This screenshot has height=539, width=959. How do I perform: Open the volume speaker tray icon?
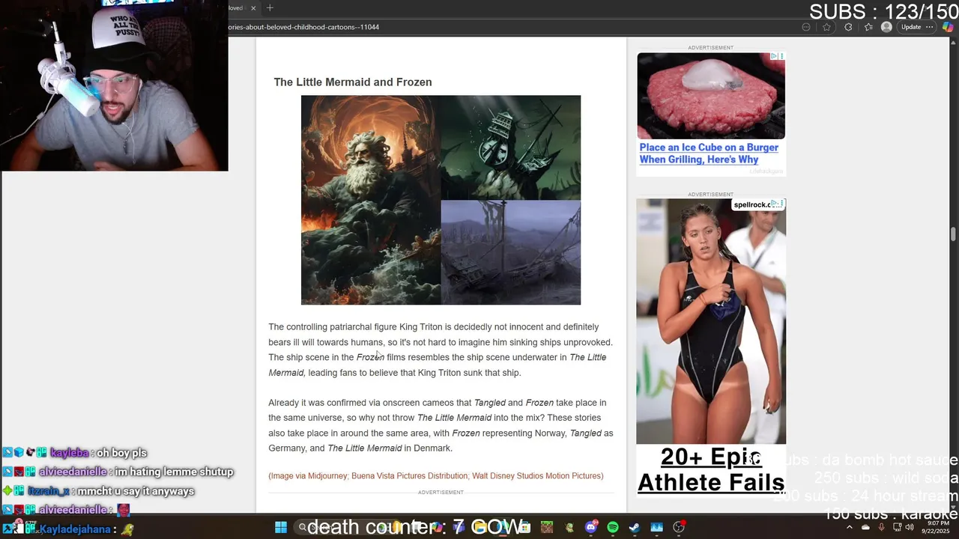pyautogui.click(x=910, y=527)
